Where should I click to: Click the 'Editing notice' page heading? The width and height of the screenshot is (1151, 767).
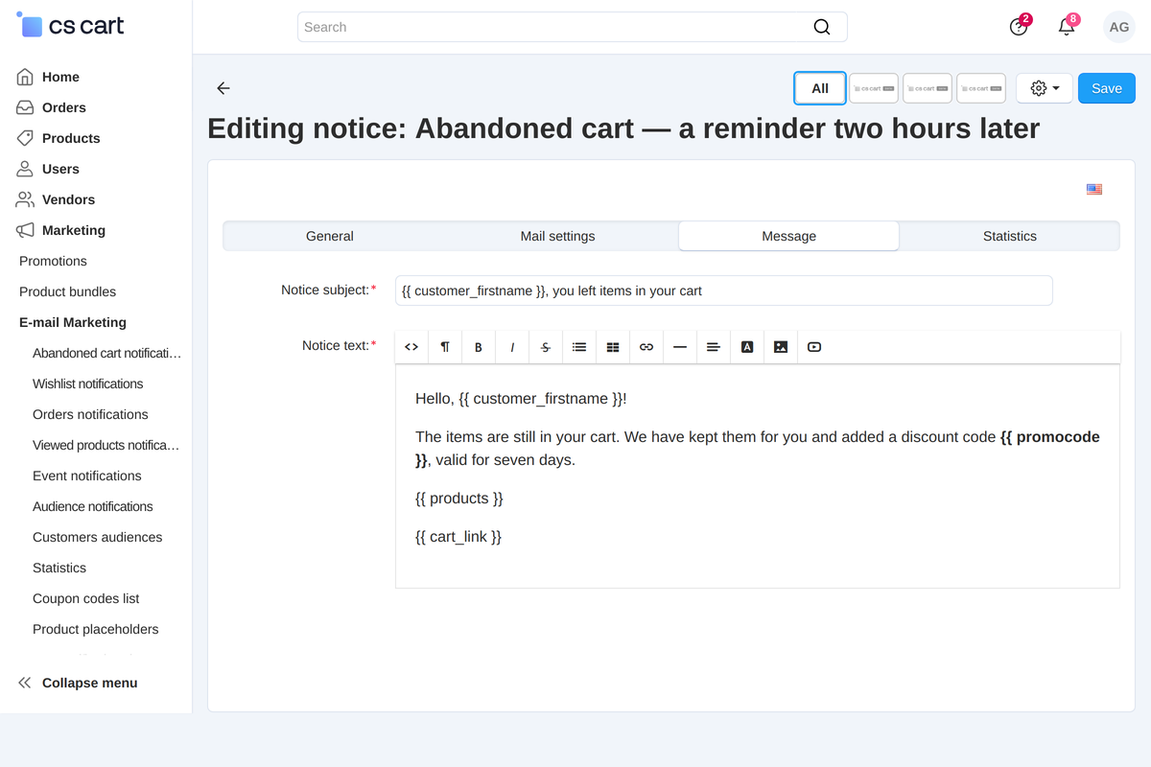623,128
